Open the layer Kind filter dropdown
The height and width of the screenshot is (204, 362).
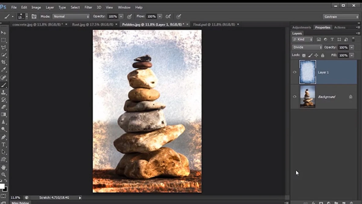coord(302,39)
